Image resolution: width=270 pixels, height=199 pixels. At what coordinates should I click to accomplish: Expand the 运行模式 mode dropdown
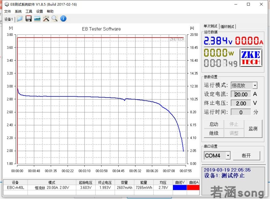(255, 85)
